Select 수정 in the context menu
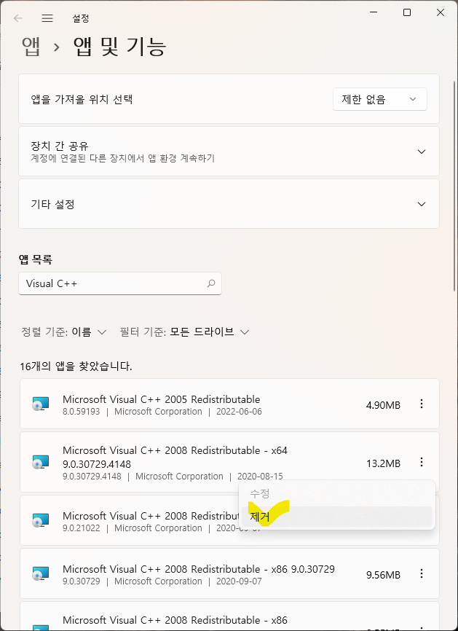The image size is (458, 631). 337,493
